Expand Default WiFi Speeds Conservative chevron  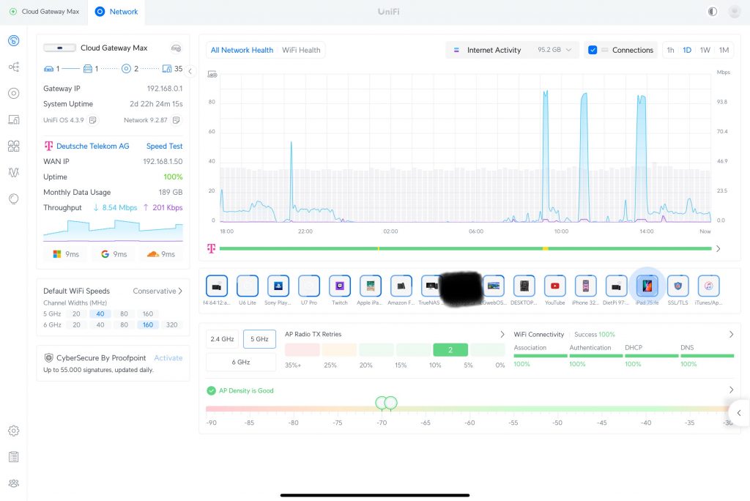[180, 291]
